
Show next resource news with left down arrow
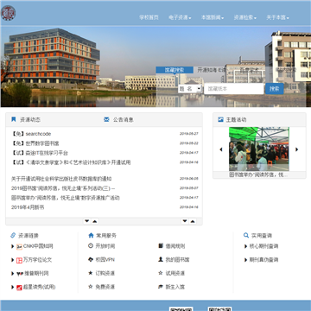[x=87, y=221]
